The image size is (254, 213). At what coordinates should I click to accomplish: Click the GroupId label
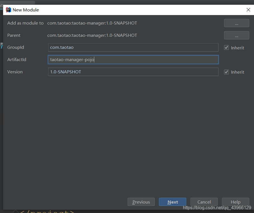(16, 47)
